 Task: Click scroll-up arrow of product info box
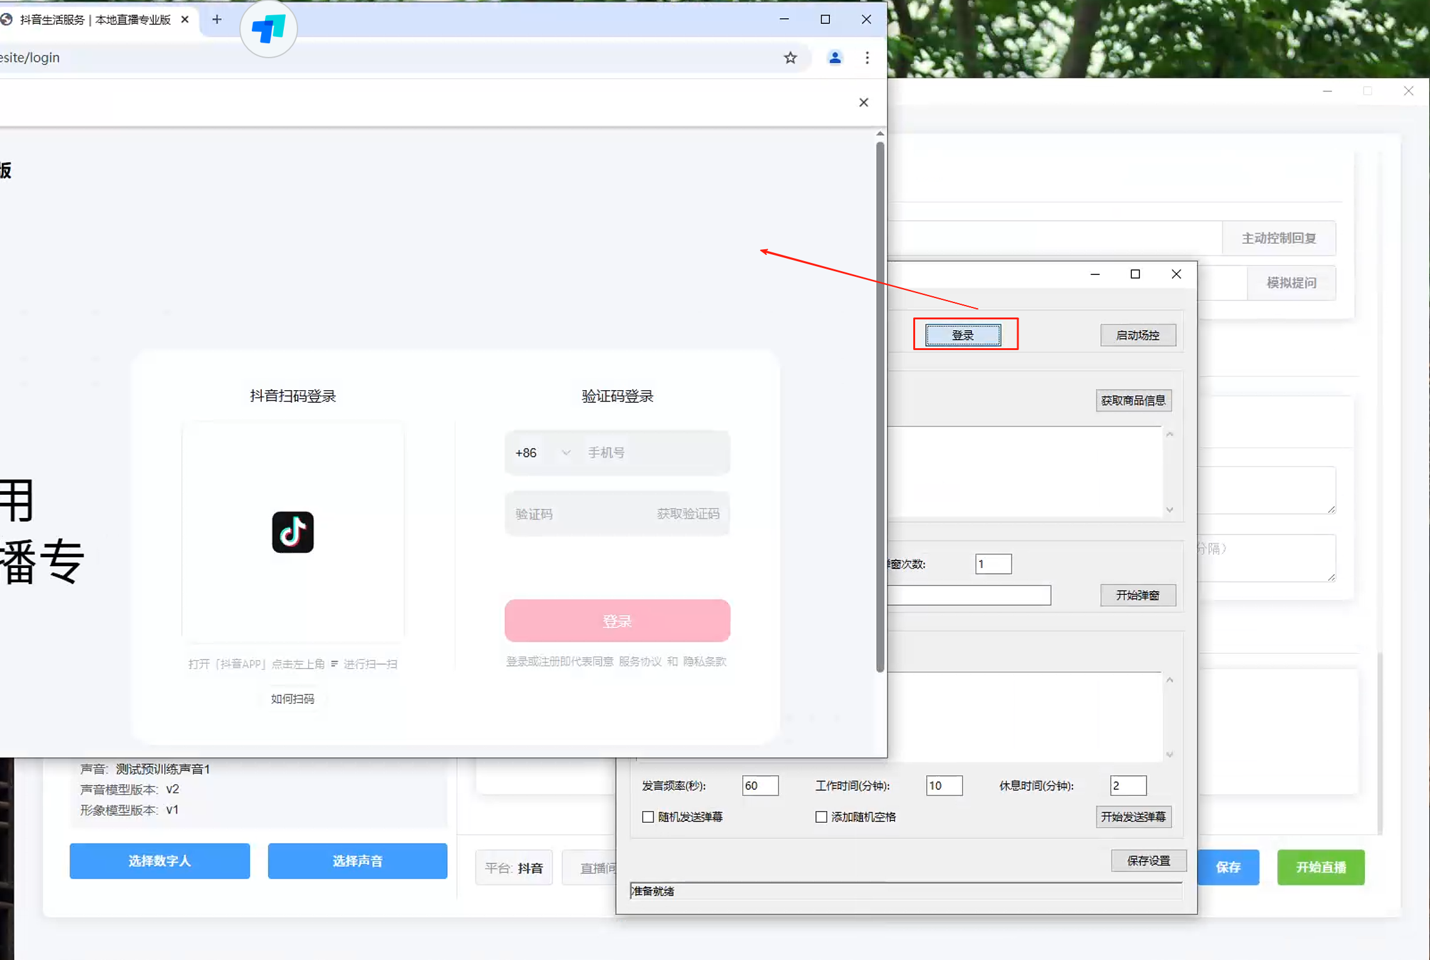pyautogui.click(x=1169, y=435)
